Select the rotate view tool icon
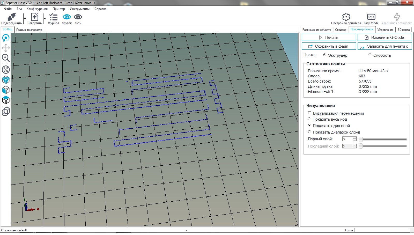The image size is (414, 235). (6, 38)
